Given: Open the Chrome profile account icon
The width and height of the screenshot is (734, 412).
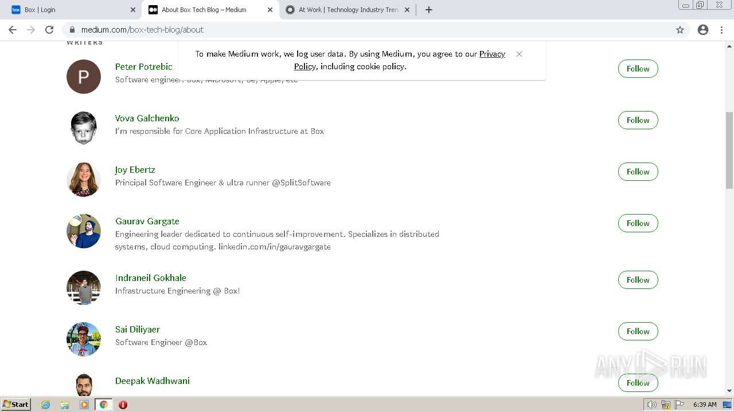Looking at the screenshot, I should [703, 30].
